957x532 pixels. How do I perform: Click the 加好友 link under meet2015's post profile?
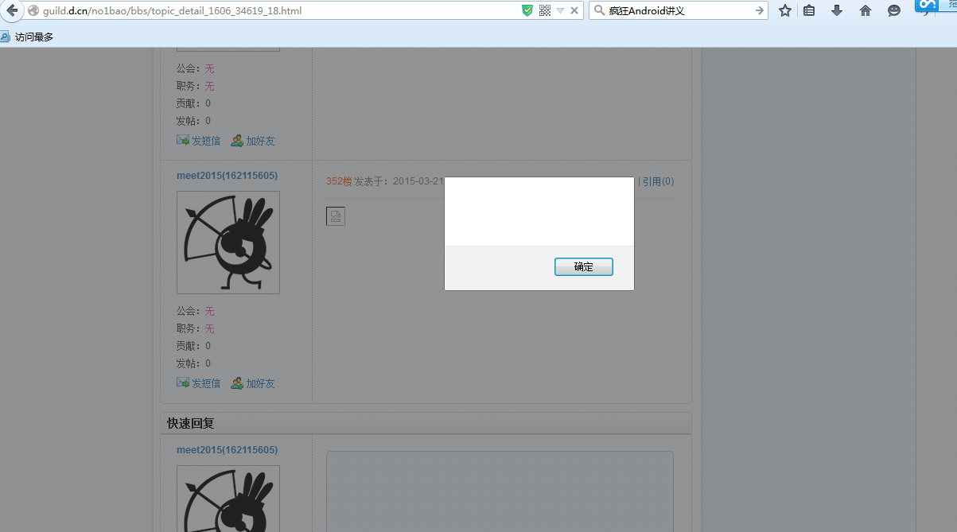253,383
